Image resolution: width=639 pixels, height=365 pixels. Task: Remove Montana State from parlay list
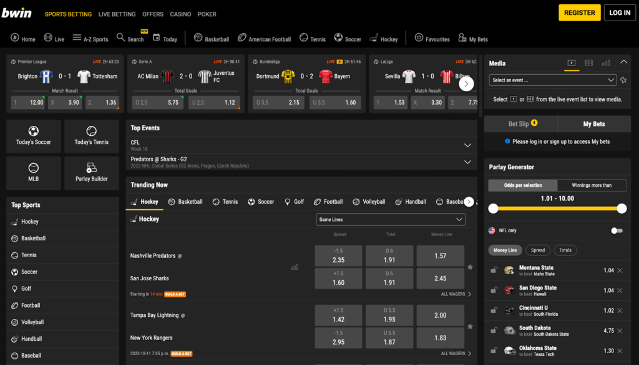point(620,270)
